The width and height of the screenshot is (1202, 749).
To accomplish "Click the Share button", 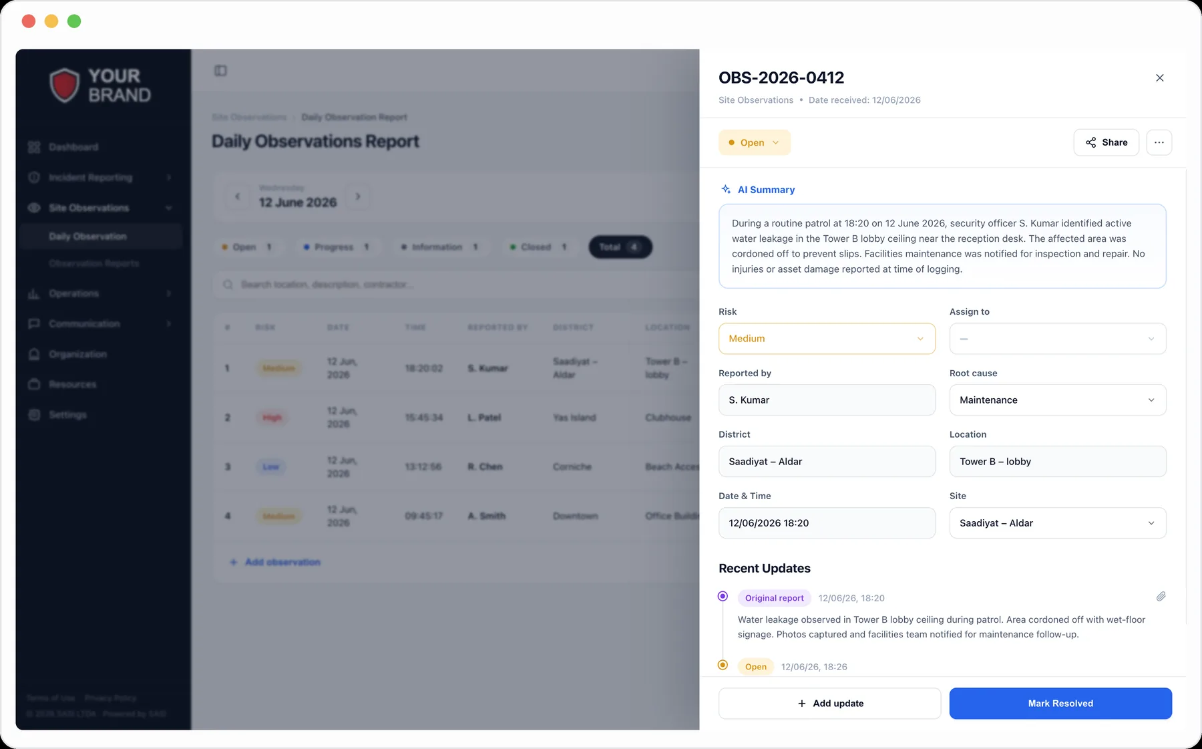I will coord(1107,142).
